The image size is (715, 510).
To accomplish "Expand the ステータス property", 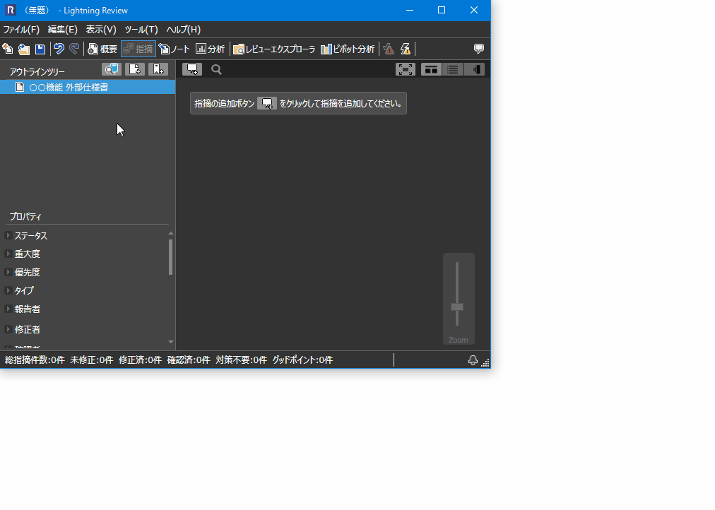I will click(x=8, y=235).
